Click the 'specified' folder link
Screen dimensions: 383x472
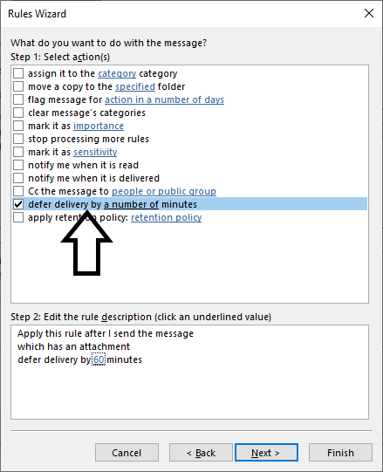[135, 86]
